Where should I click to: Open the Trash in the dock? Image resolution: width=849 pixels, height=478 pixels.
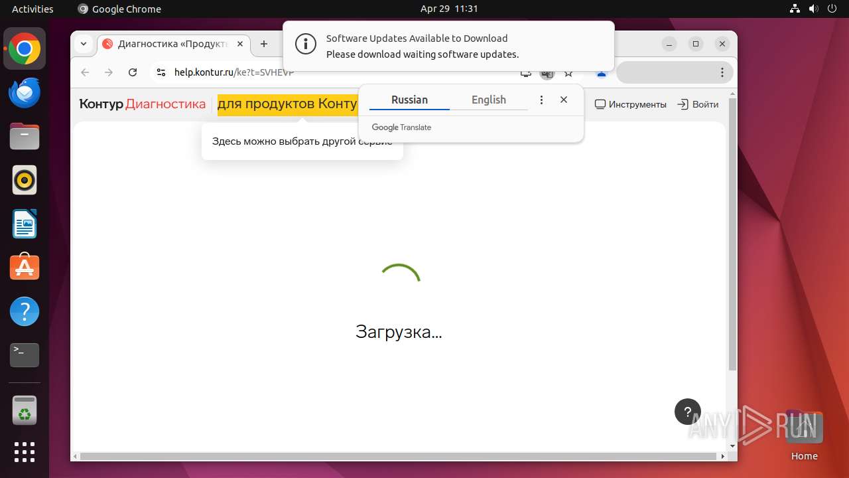click(25, 410)
